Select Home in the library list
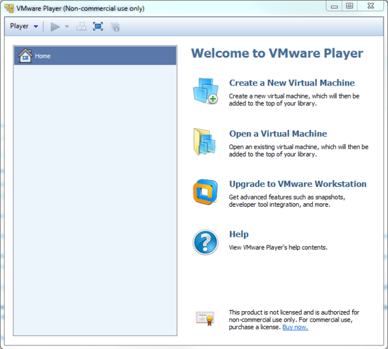This screenshot has width=388, height=349. 96,56
